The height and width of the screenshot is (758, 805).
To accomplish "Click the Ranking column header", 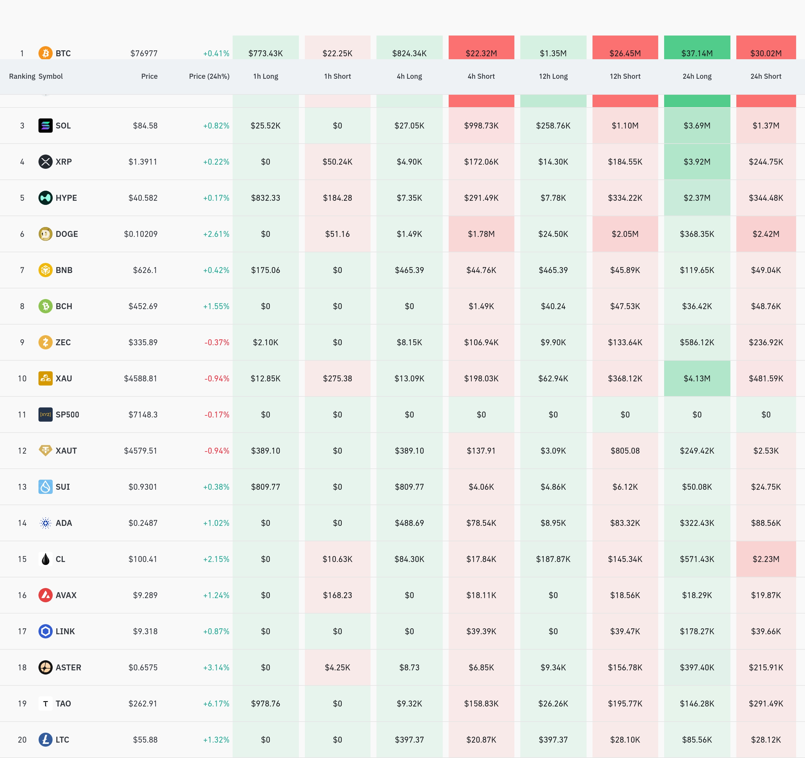I will coord(22,76).
